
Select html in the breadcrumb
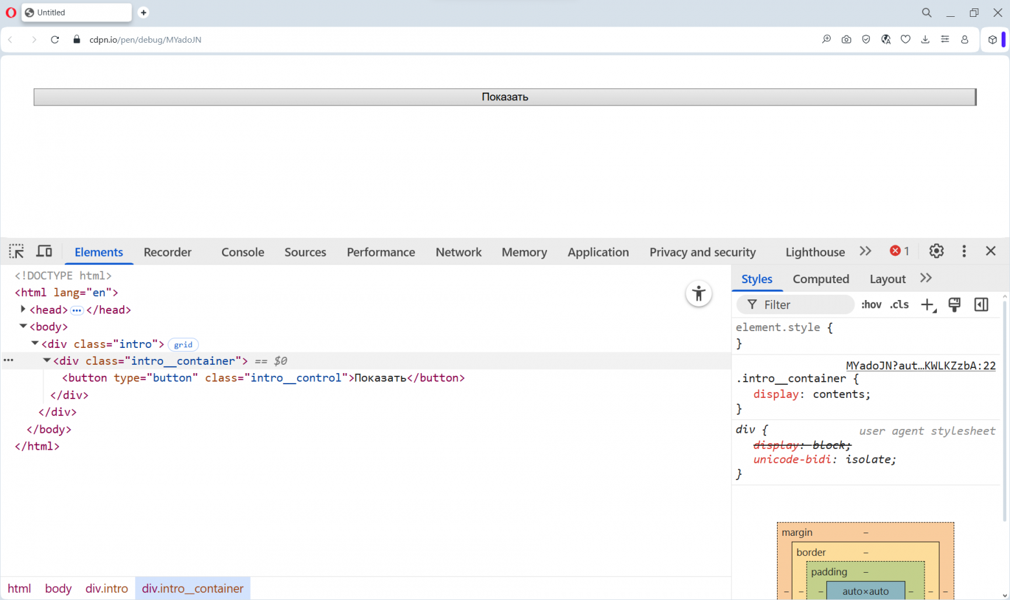point(19,588)
